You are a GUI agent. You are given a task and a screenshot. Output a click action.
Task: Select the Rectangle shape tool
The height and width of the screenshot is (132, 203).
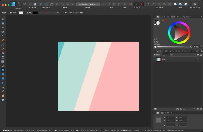pos(3,70)
